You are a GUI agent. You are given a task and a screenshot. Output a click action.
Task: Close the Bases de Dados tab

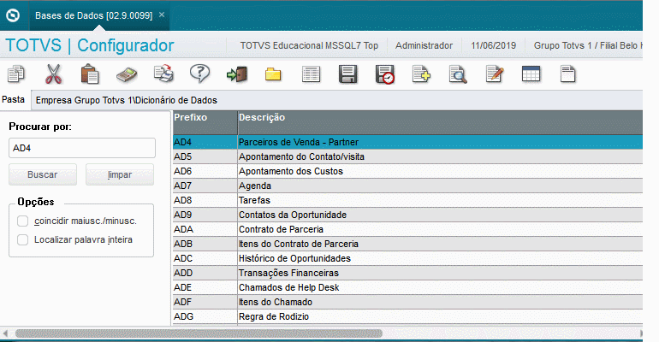point(162,15)
